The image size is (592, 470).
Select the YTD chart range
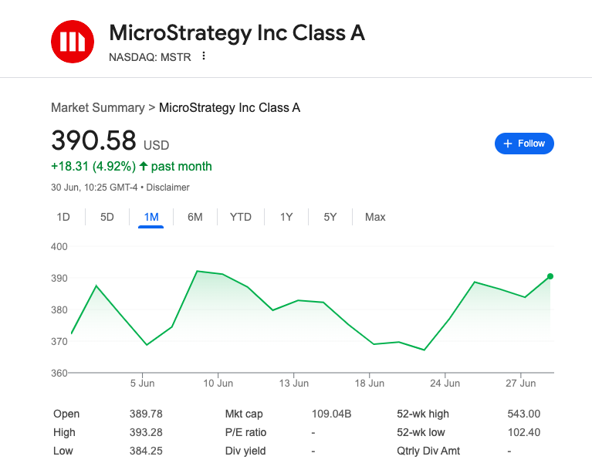[x=241, y=217]
